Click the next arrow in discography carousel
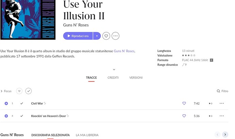 [x=225, y=135]
